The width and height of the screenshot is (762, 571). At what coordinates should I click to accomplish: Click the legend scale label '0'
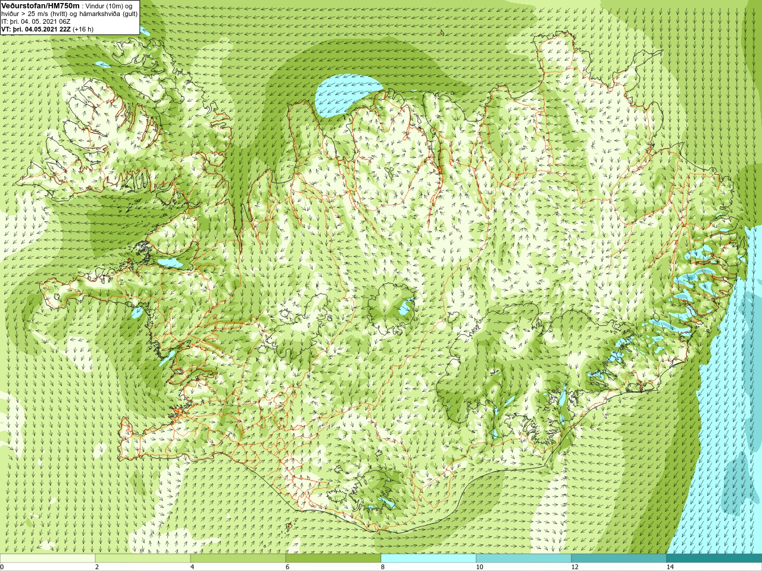[x=2, y=567]
